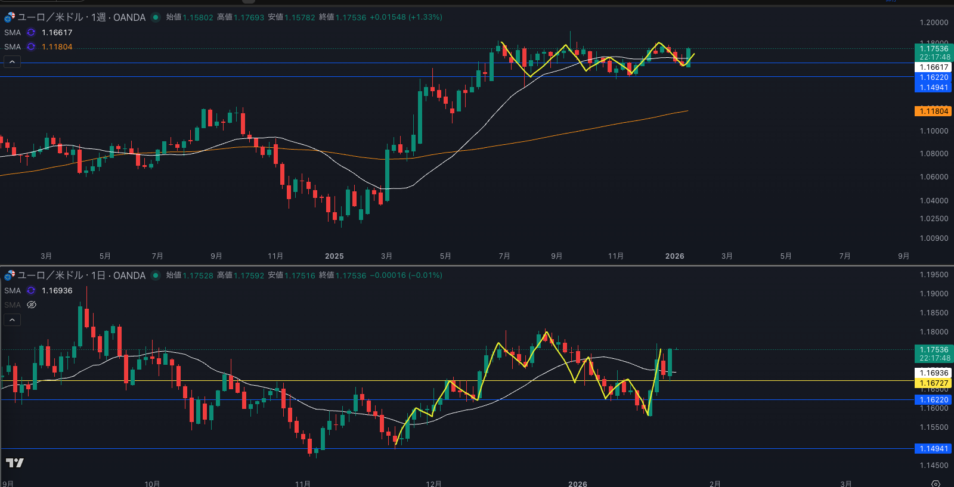
Task: Open chart settings gear at bottom-right
Action: click(x=936, y=483)
